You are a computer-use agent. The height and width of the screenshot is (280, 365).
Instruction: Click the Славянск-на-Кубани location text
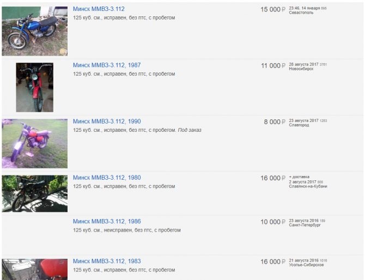coord(308,186)
